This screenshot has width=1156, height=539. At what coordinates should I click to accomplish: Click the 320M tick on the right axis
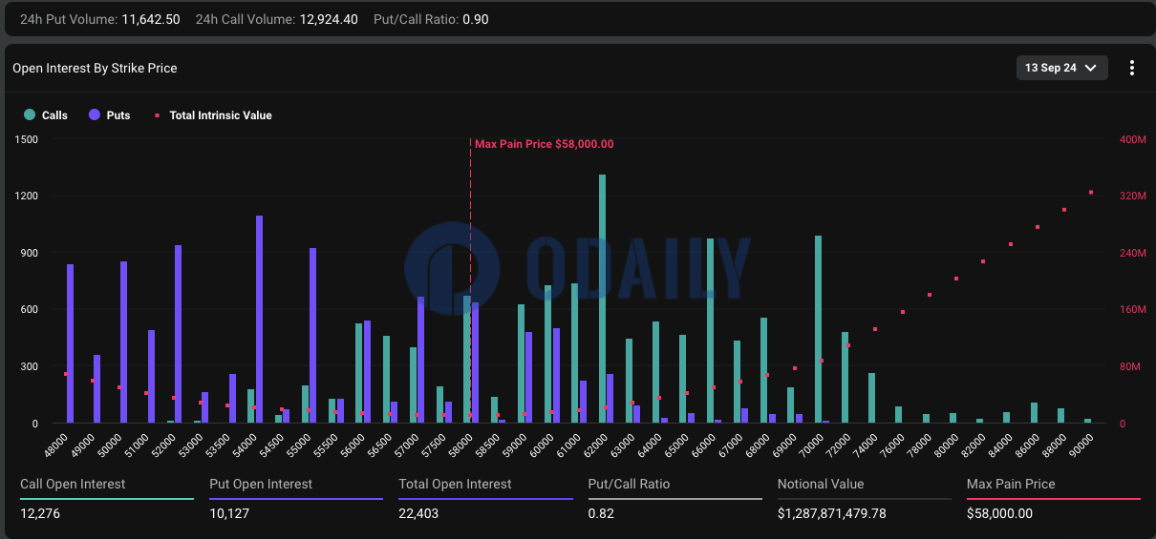pyautogui.click(x=1132, y=196)
